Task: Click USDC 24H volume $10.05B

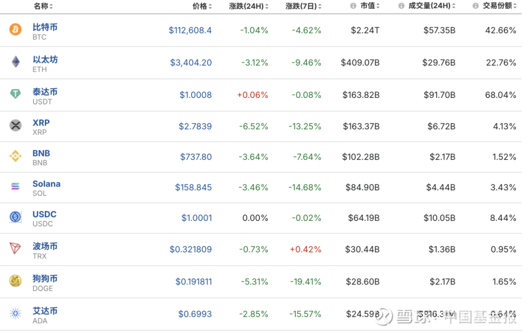Action: coord(439,218)
